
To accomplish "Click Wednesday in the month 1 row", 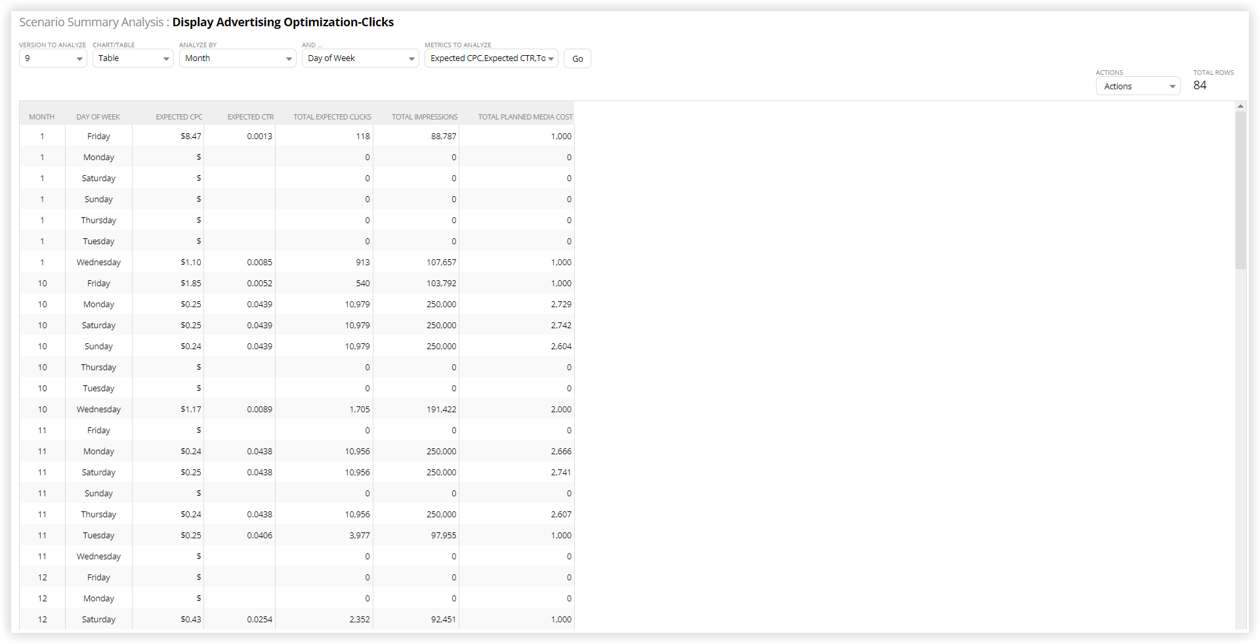I will [x=98, y=263].
